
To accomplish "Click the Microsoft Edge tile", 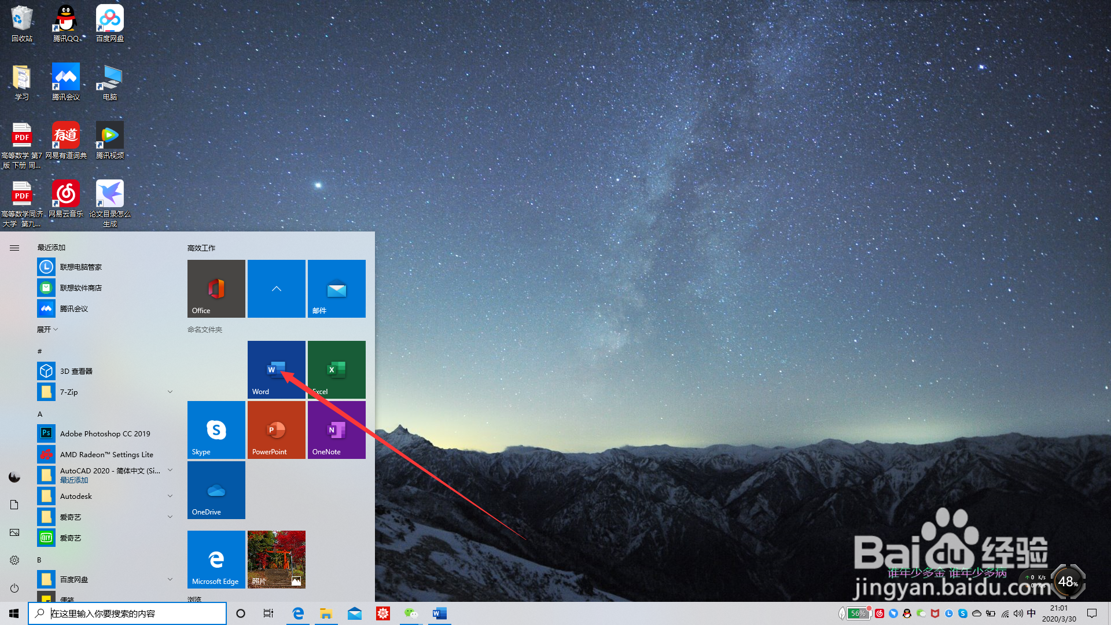I will [216, 559].
